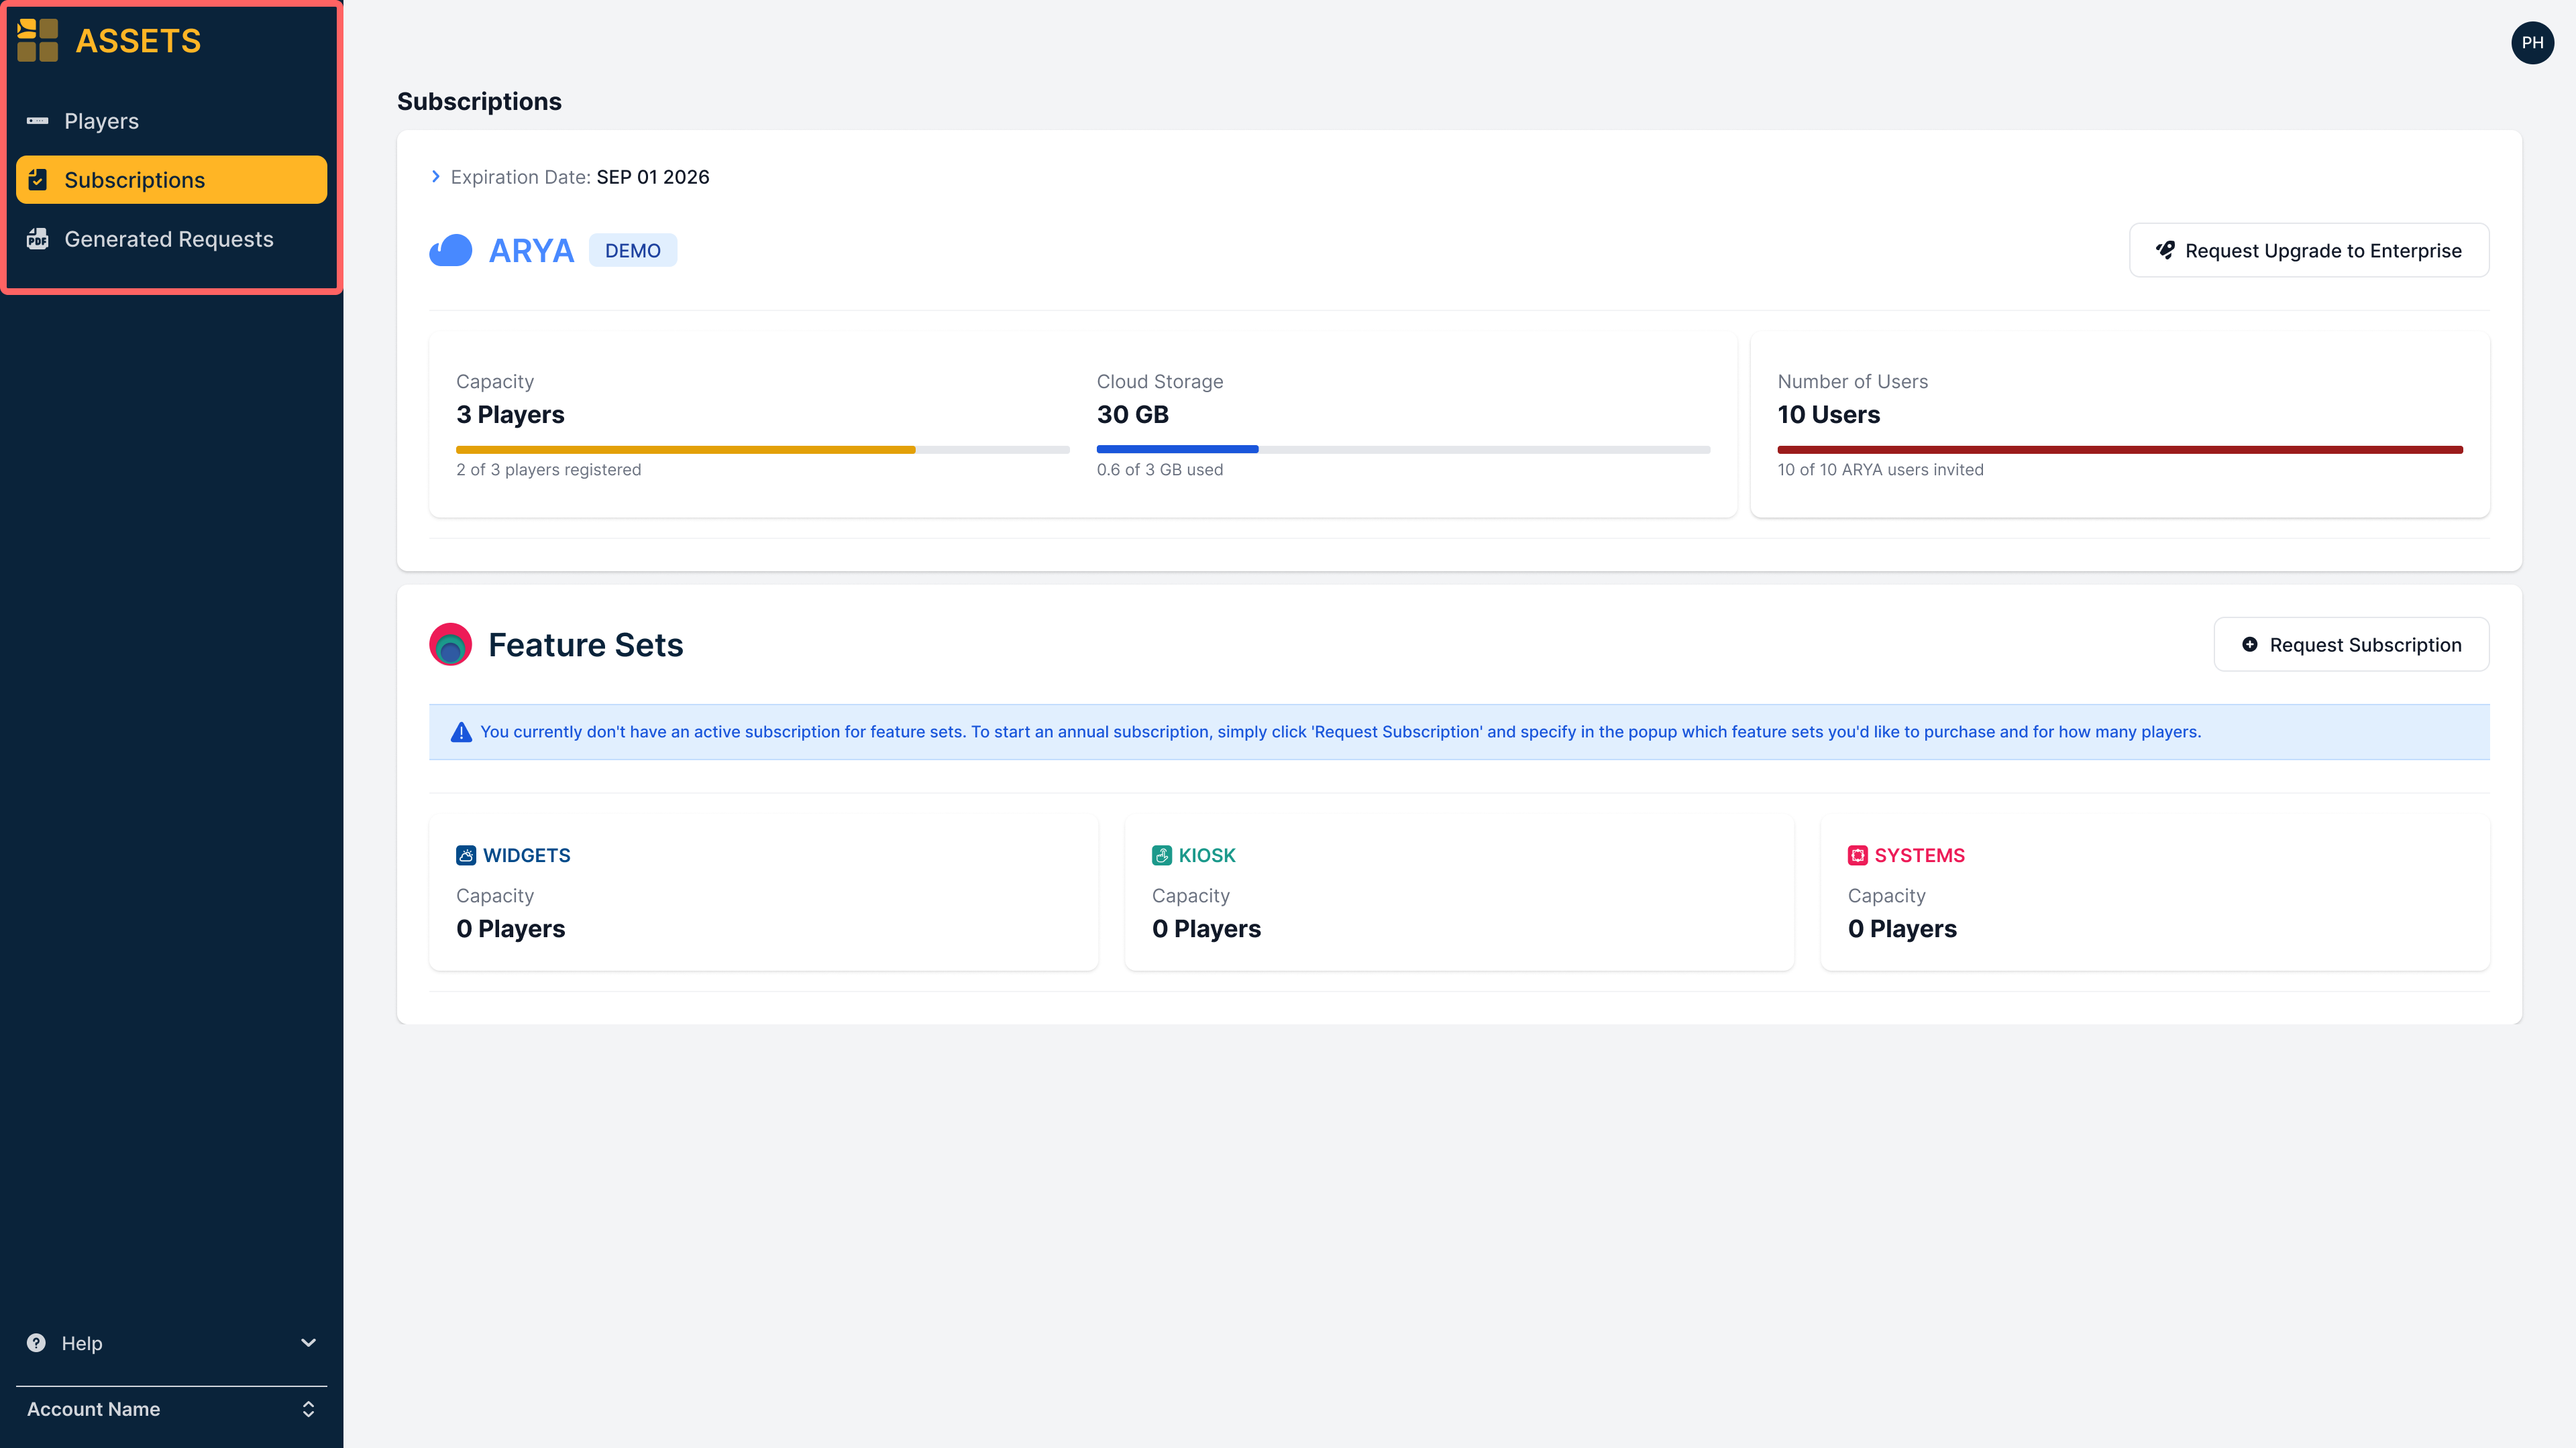Click the Help question mark icon

click(x=36, y=1343)
